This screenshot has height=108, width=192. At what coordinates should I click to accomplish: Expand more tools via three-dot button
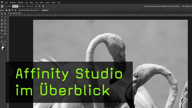coord(3,44)
